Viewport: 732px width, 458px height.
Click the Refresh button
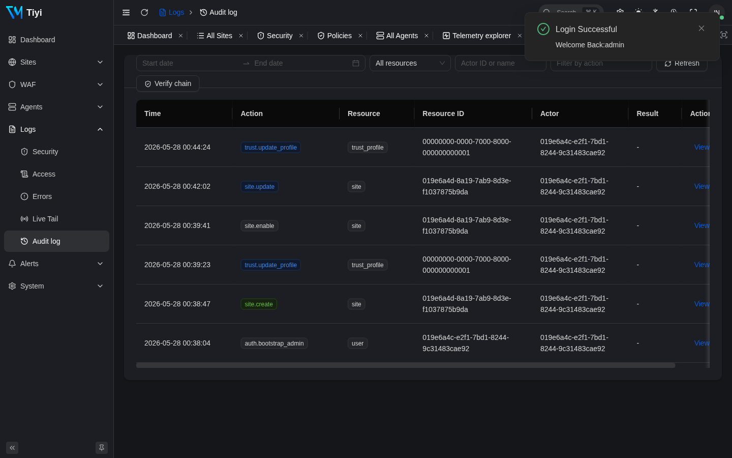pyautogui.click(x=682, y=63)
